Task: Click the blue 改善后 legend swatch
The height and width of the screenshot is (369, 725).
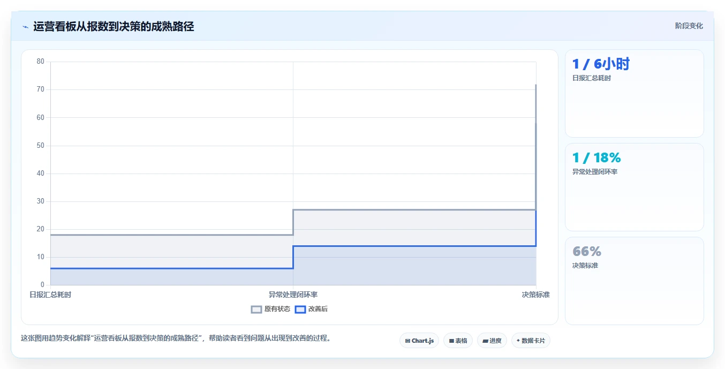Action: coord(300,309)
